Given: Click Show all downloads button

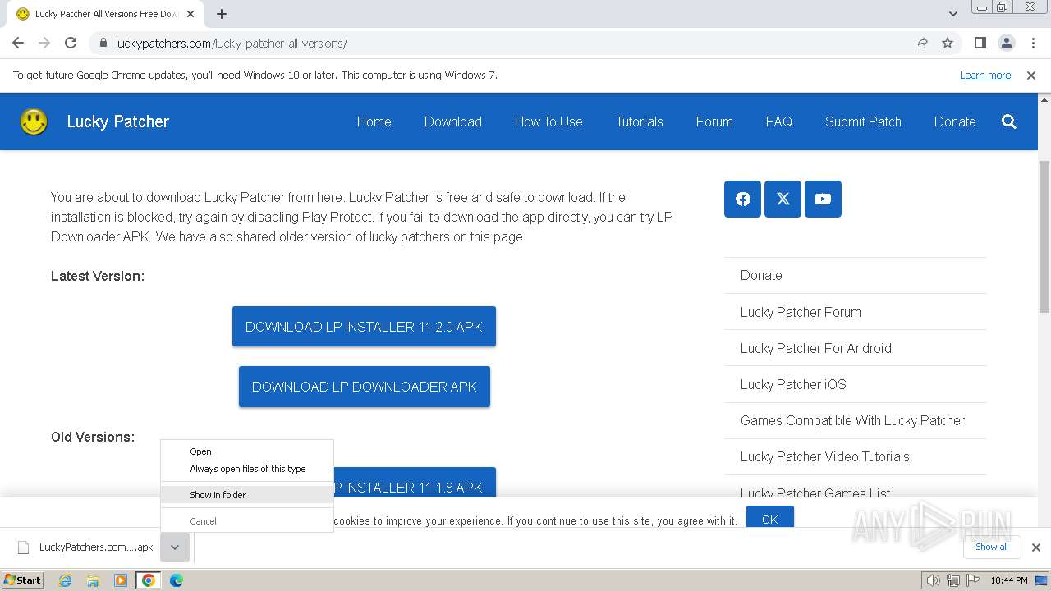Looking at the screenshot, I should click(992, 547).
